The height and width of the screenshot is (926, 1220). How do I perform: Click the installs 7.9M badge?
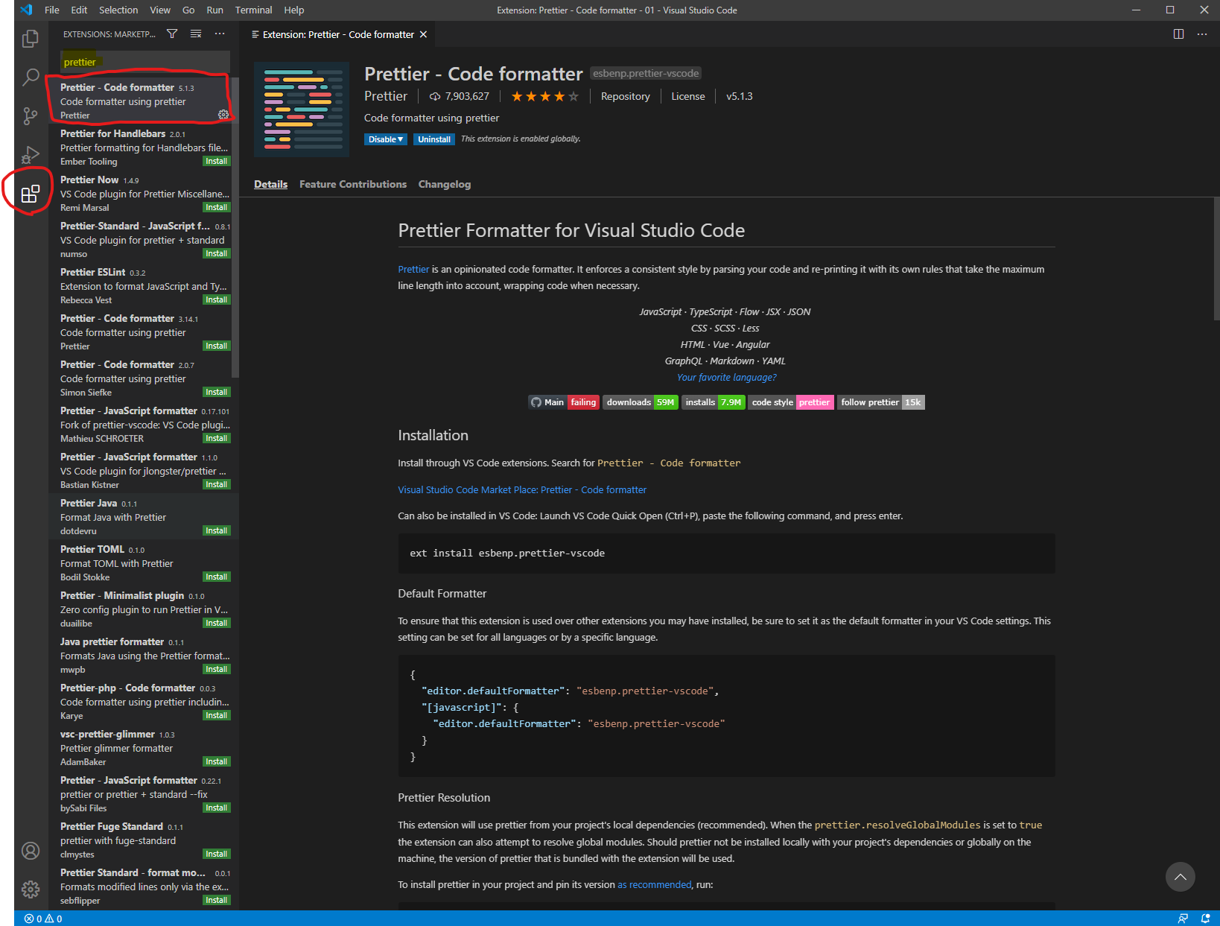[713, 402]
